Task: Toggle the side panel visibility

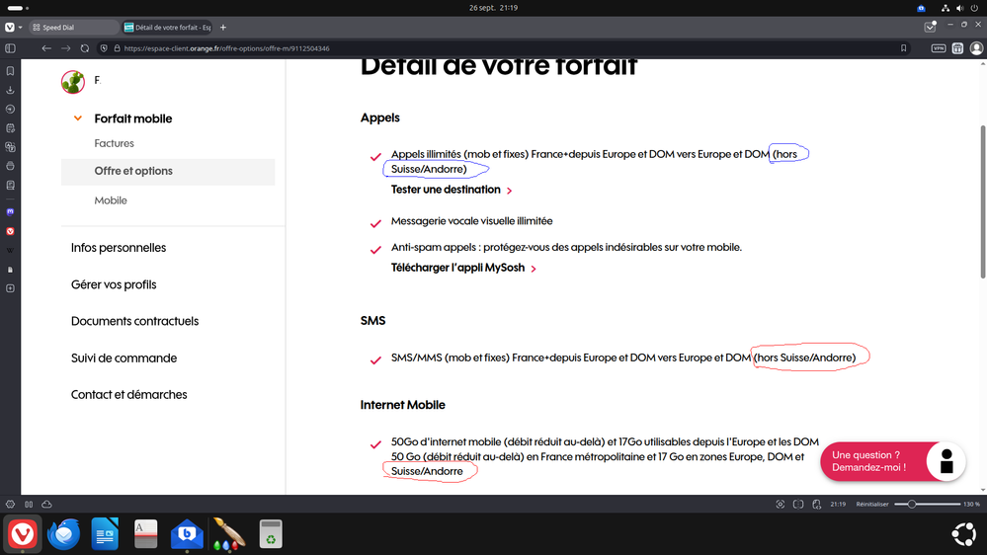Action: (10, 48)
